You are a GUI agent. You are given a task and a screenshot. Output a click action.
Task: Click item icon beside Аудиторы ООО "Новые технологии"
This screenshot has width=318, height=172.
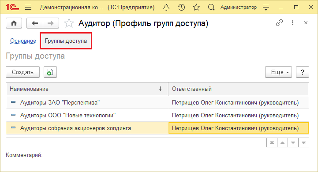13,115
